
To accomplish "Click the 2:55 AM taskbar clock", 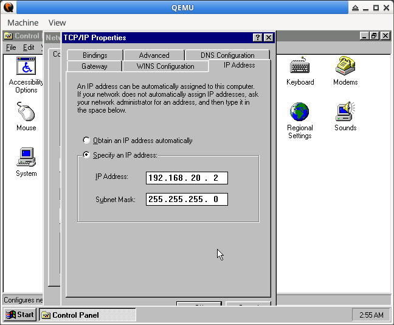I will pyautogui.click(x=371, y=315).
